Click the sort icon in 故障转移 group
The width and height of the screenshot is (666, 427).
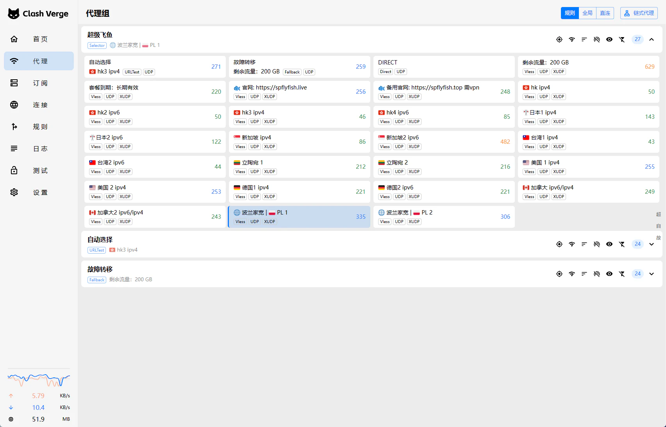(584, 274)
